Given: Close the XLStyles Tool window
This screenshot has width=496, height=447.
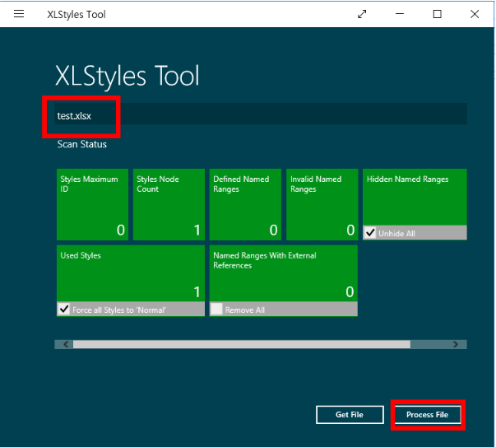Looking at the screenshot, I should point(475,14).
